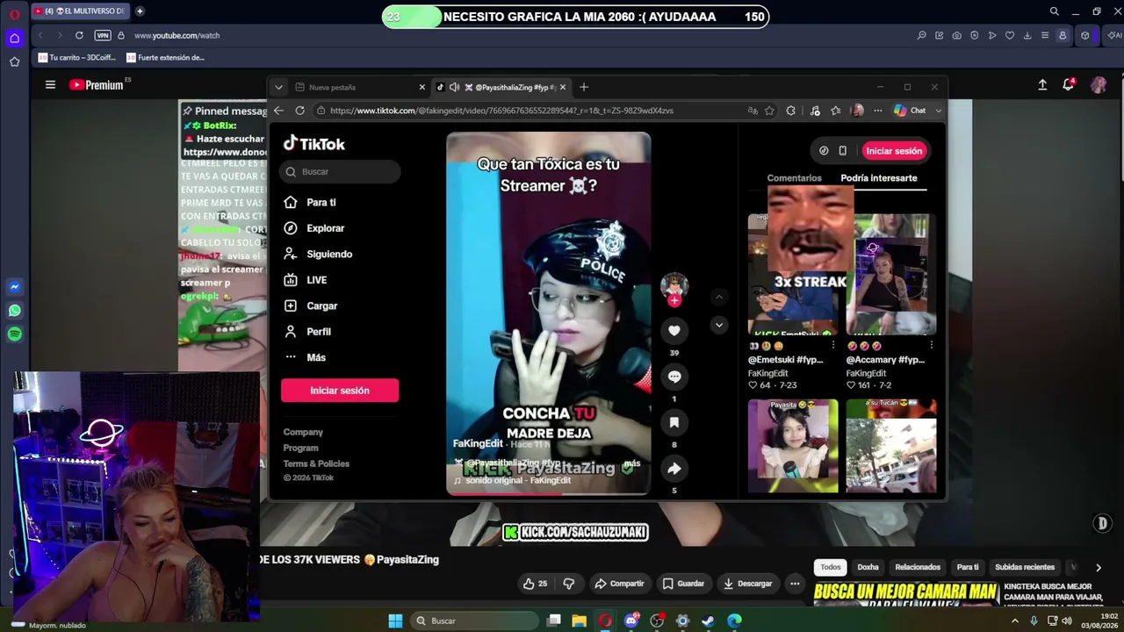Select the Doxha filter chip
1124x632 pixels.
(x=868, y=567)
